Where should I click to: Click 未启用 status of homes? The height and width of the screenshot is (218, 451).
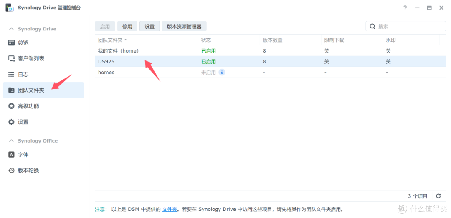[208, 73]
